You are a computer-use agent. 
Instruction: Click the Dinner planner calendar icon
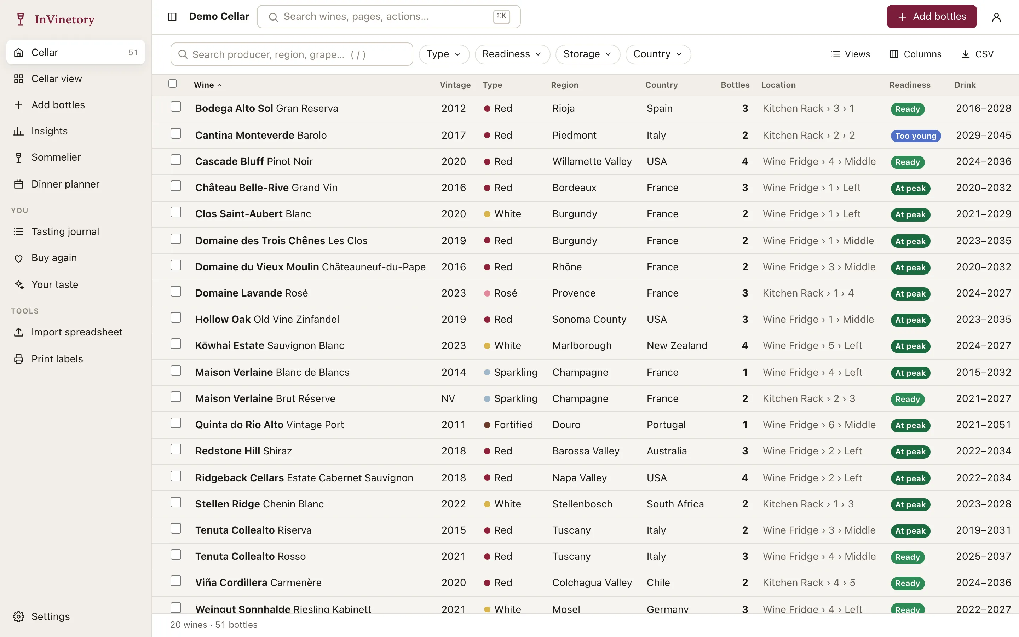pyautogui.click(x=18, y=184)
